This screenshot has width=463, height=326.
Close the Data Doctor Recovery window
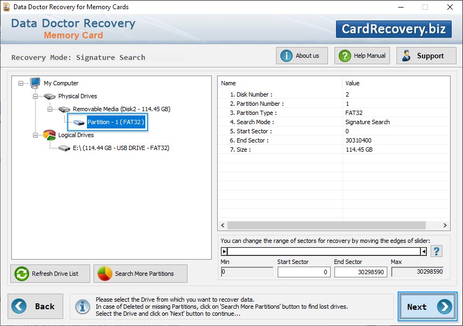tap(449, 7)
